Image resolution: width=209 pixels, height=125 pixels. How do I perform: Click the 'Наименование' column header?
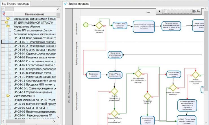click(34, 14)
